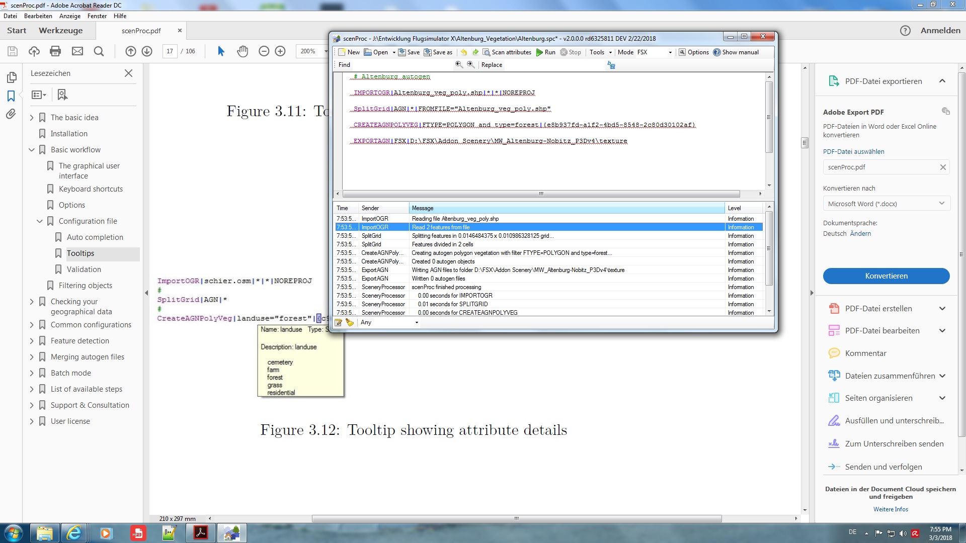
Task: Close the Lesezeichen panel
Action: [129, 73]
